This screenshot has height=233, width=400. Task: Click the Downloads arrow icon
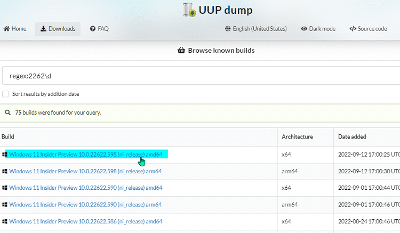tap(44, 29)
